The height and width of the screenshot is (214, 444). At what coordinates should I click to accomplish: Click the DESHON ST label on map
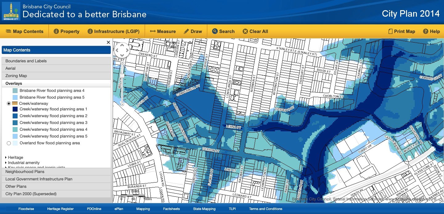(211, 150)
